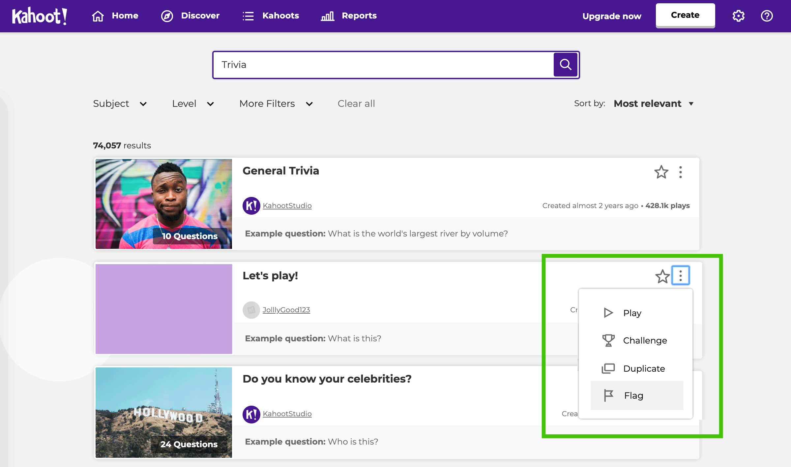791x467 pixels.
Task: Open Do you know your celebrities? title
Action: pyautogui.click(x=327, y=379)
